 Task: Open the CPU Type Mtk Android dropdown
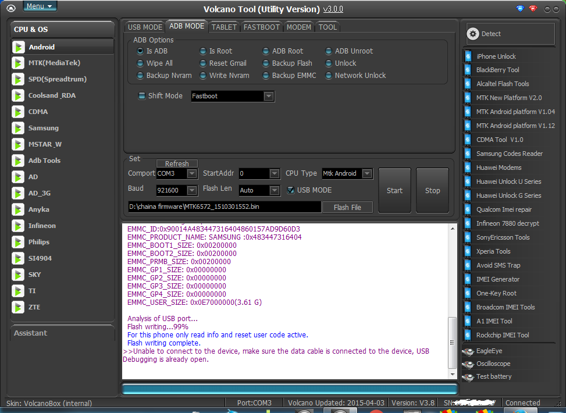point(367,174)
